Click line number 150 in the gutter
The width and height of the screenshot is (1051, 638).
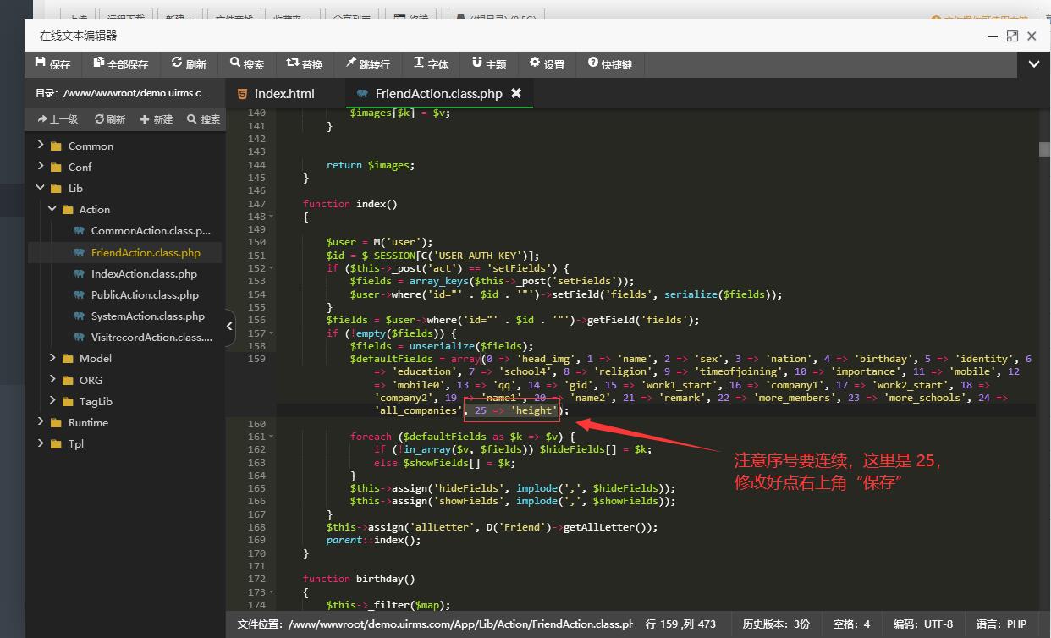pyautogui.click(x=255, y=242)
